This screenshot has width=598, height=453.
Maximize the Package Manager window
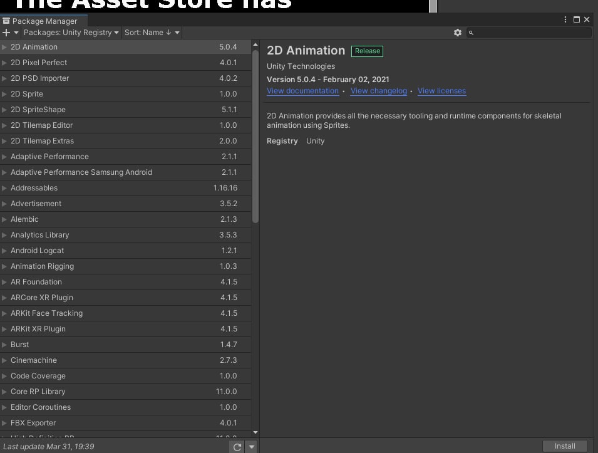(577, 19)
